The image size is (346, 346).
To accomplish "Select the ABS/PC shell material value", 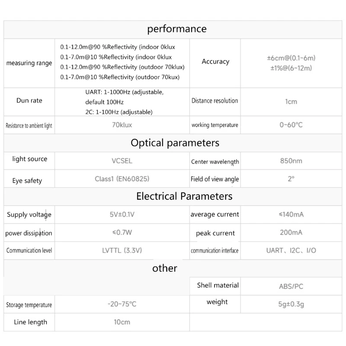I will 291,286.
